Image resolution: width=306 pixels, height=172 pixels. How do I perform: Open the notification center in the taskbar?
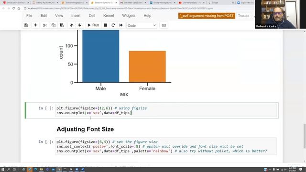point(301,170)
